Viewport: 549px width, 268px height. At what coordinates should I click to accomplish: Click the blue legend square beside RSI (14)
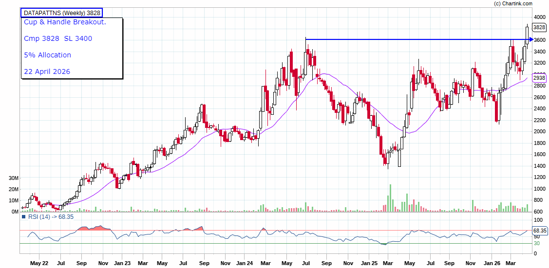(x=24, y=216)
